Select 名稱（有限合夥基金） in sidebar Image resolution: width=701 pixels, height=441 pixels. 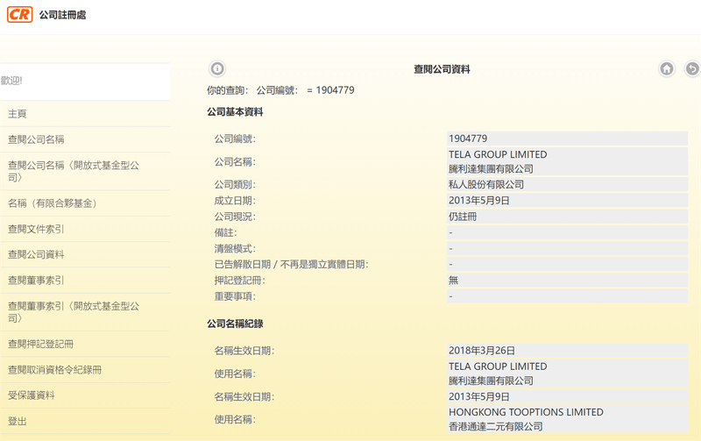(53, 203)
